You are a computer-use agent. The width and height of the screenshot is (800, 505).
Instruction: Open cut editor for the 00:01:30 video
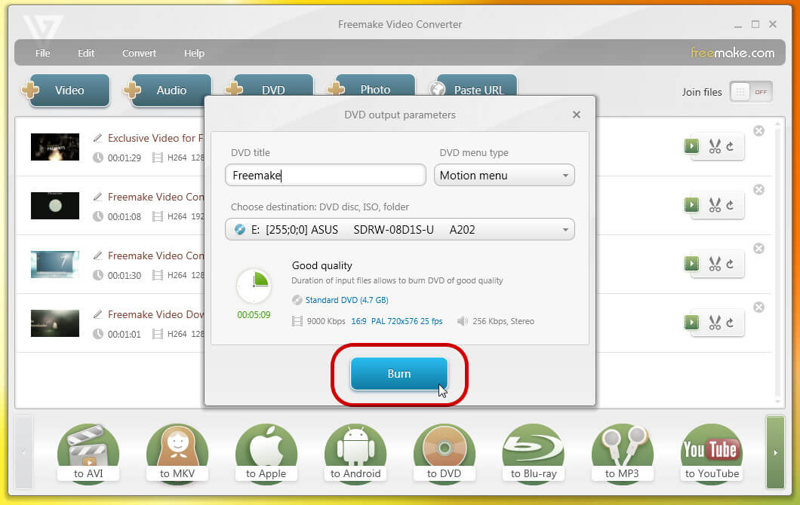(715, 264)
